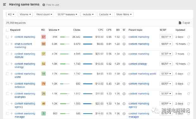The height and width of the screenshot is (119, 196).
Task: Check the 'content marketing world' checkbox
Action: (x=7, y=74)
